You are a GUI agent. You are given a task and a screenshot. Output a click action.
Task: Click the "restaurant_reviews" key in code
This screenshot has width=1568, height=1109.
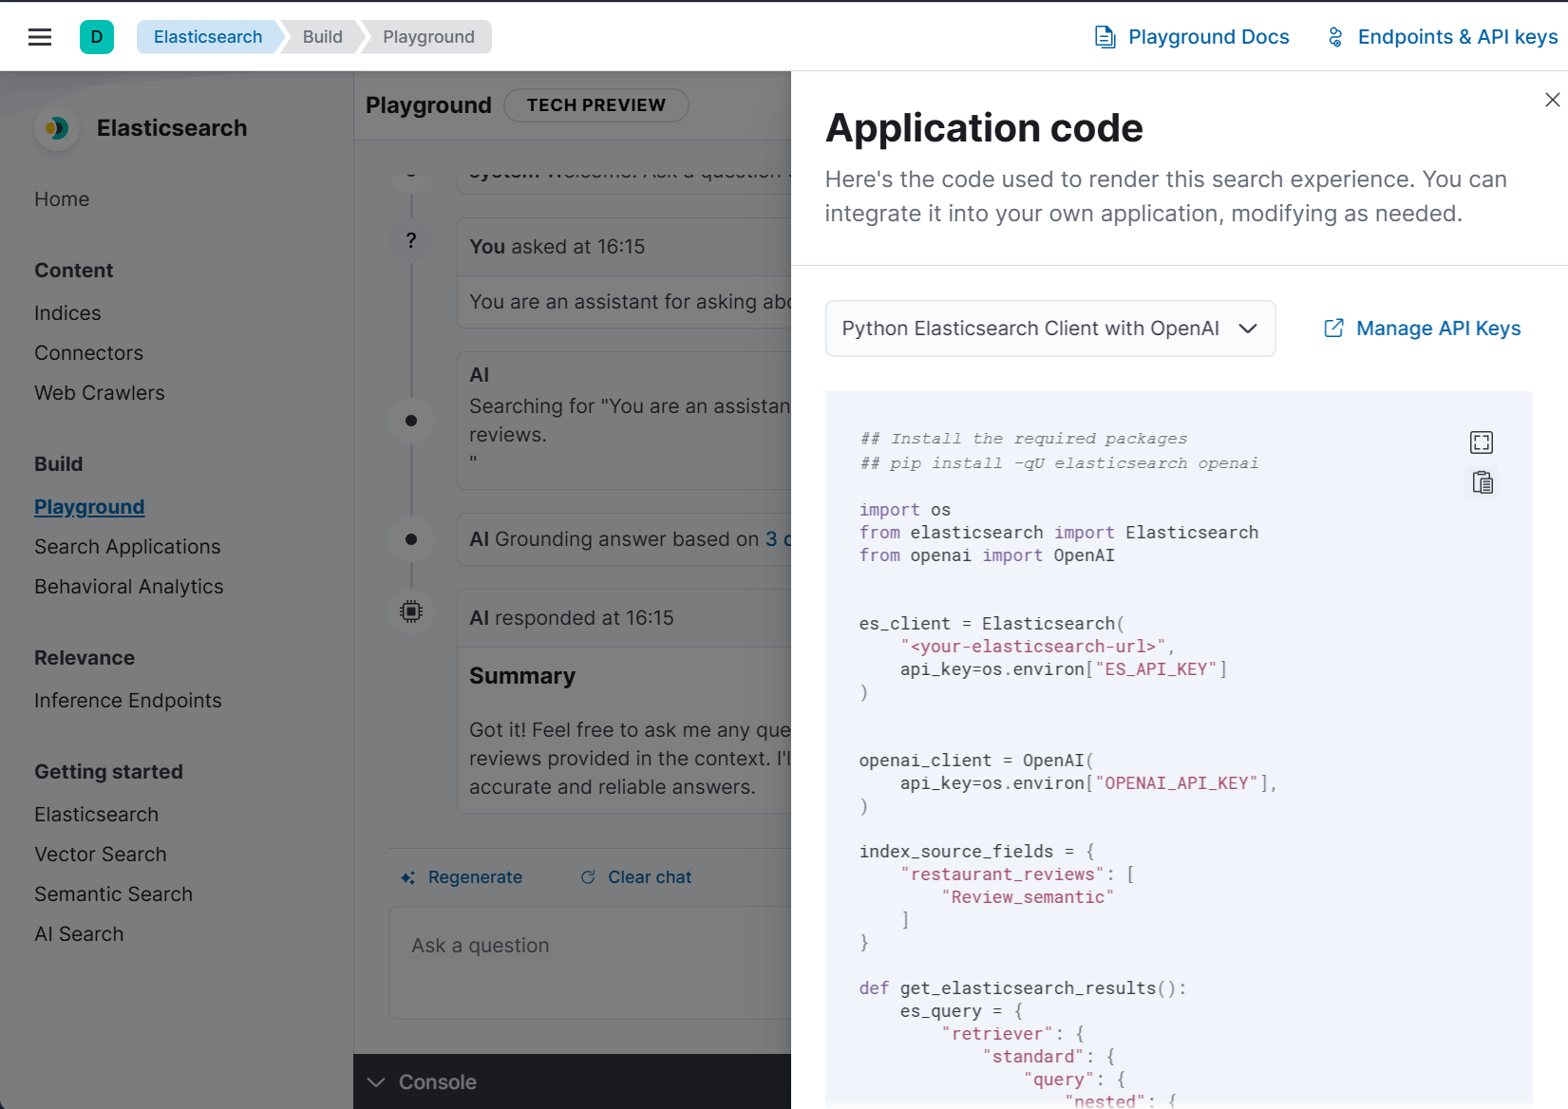click(1002, 874)
